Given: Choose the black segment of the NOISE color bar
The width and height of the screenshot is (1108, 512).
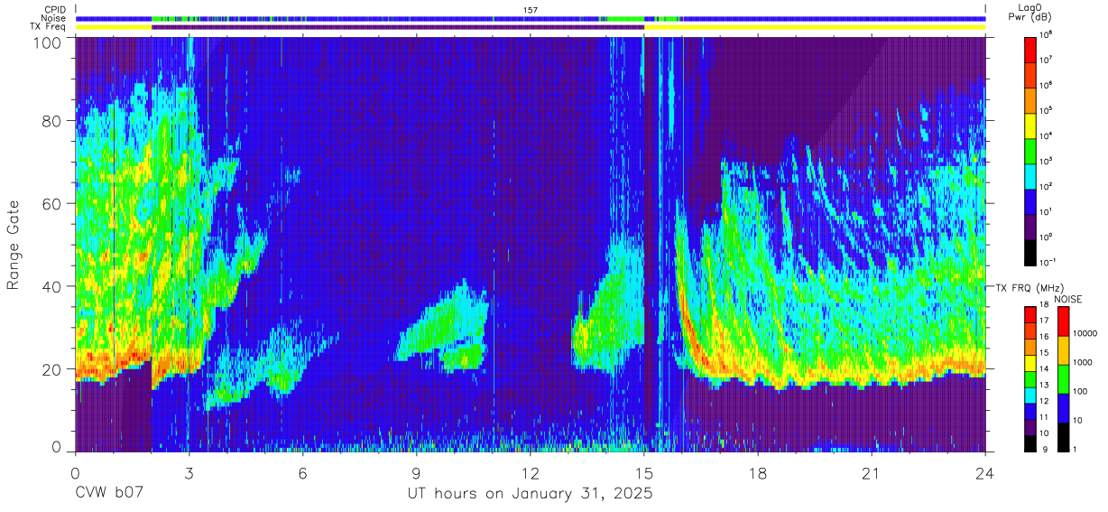Looking at the screenshot, I should [x=1064, y=436].
